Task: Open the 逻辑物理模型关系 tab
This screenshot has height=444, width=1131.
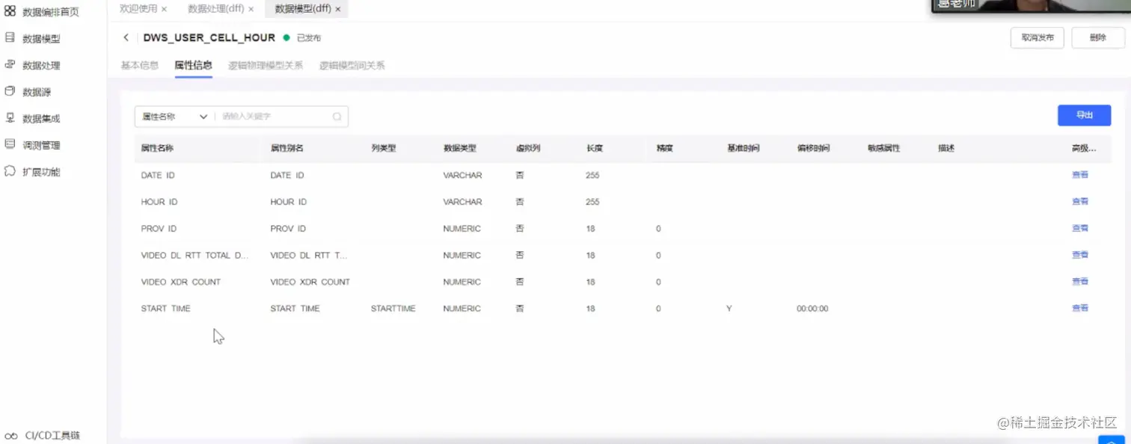Action: (266, 65)
